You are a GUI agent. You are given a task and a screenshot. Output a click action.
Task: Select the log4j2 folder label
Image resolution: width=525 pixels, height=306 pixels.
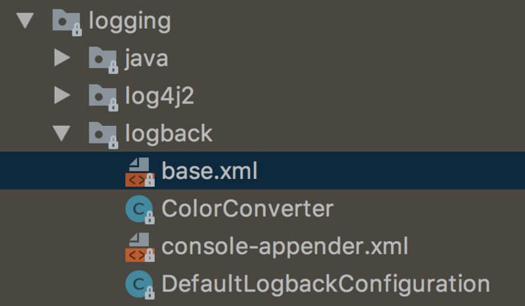click(159, 96)
